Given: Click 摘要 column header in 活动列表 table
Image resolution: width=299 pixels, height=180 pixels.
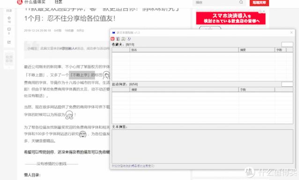Looking at the screenshot, I should point(184,90).
